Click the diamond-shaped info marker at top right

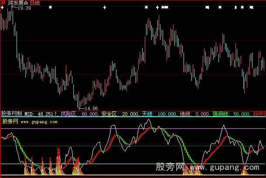pos(236,8)
